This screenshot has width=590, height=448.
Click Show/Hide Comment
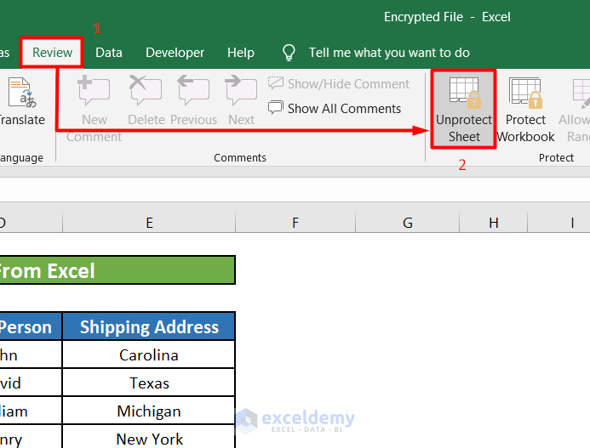tap(339, 84)
